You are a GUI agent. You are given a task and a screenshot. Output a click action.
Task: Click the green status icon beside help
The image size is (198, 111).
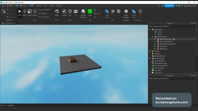coord(179,6)
